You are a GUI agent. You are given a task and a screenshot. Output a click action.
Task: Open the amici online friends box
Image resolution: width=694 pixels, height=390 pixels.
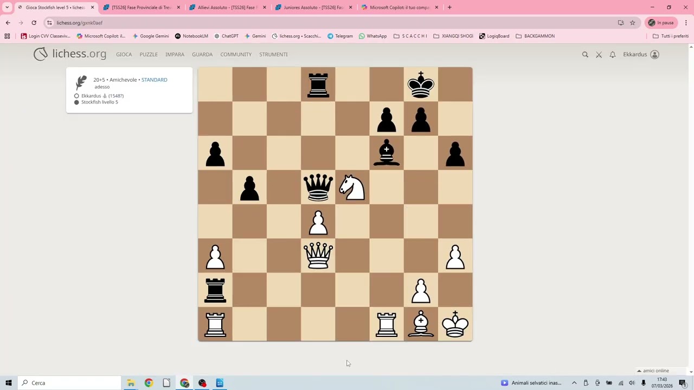pyautogui.click(x=653, y=371)
